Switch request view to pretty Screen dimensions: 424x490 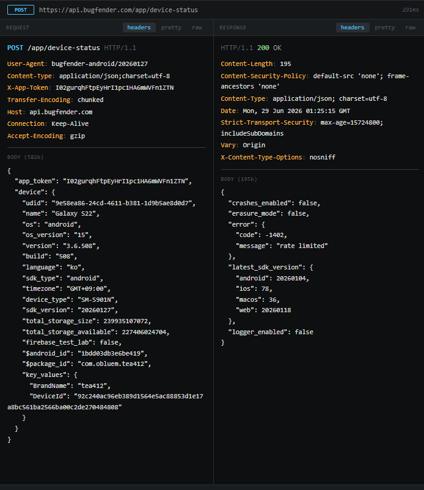click(171, 27)
